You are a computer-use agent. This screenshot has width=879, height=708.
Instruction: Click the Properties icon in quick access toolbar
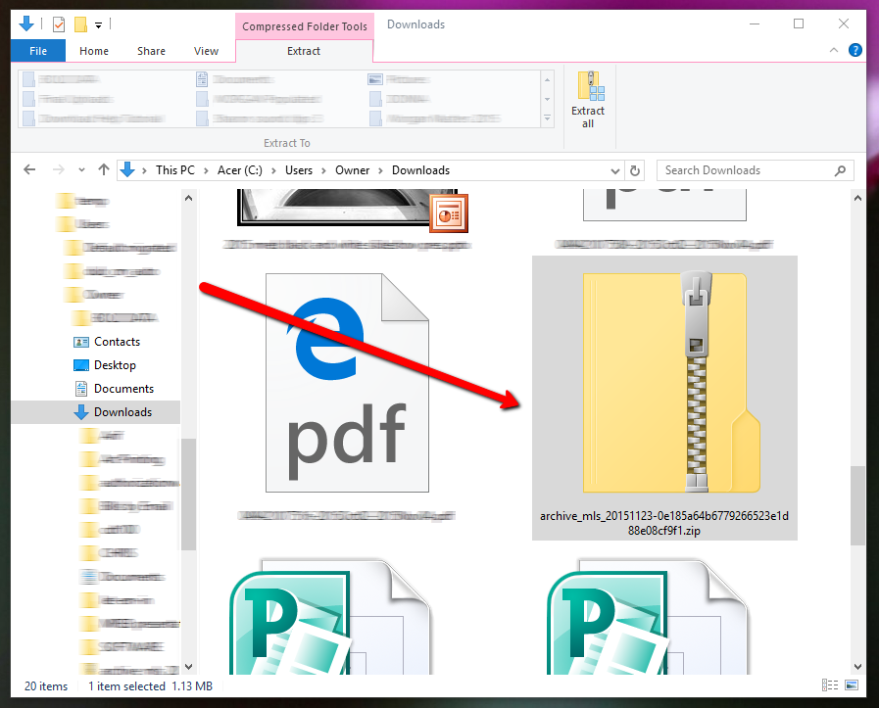(59, 24)
